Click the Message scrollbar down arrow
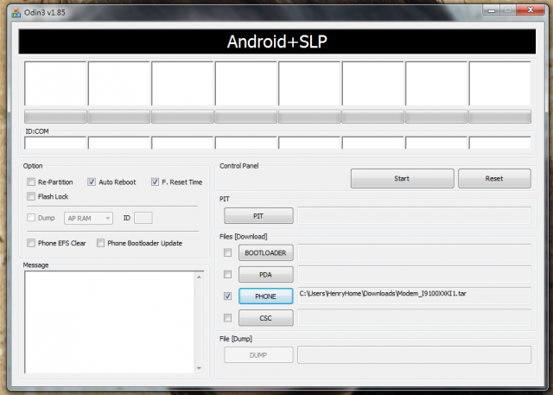Screen dimensions: 553x395 (x=200, y=368)
